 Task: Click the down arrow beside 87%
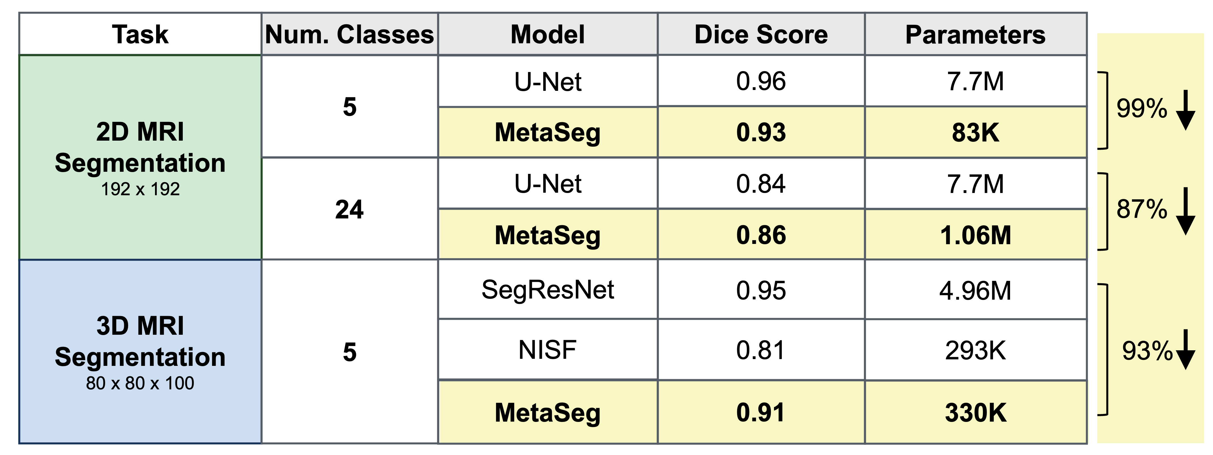pos(1185,211)
